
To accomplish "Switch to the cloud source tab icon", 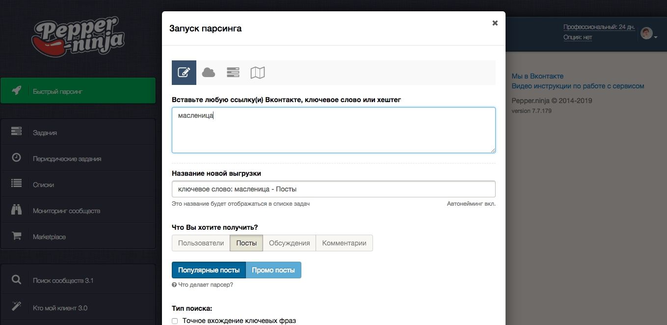I will (x=209, y=73).
